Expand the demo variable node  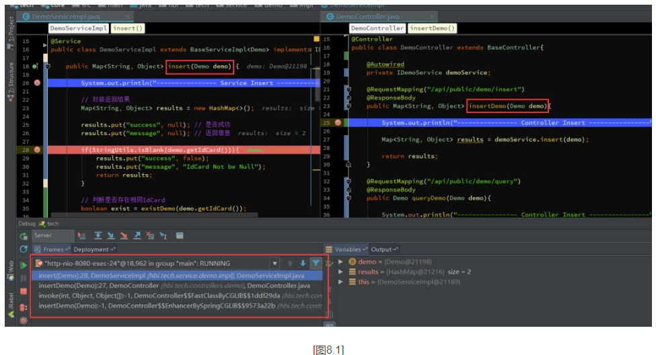coord(340,262)
